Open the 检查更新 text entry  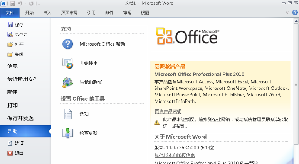click(x=89, y=133)
